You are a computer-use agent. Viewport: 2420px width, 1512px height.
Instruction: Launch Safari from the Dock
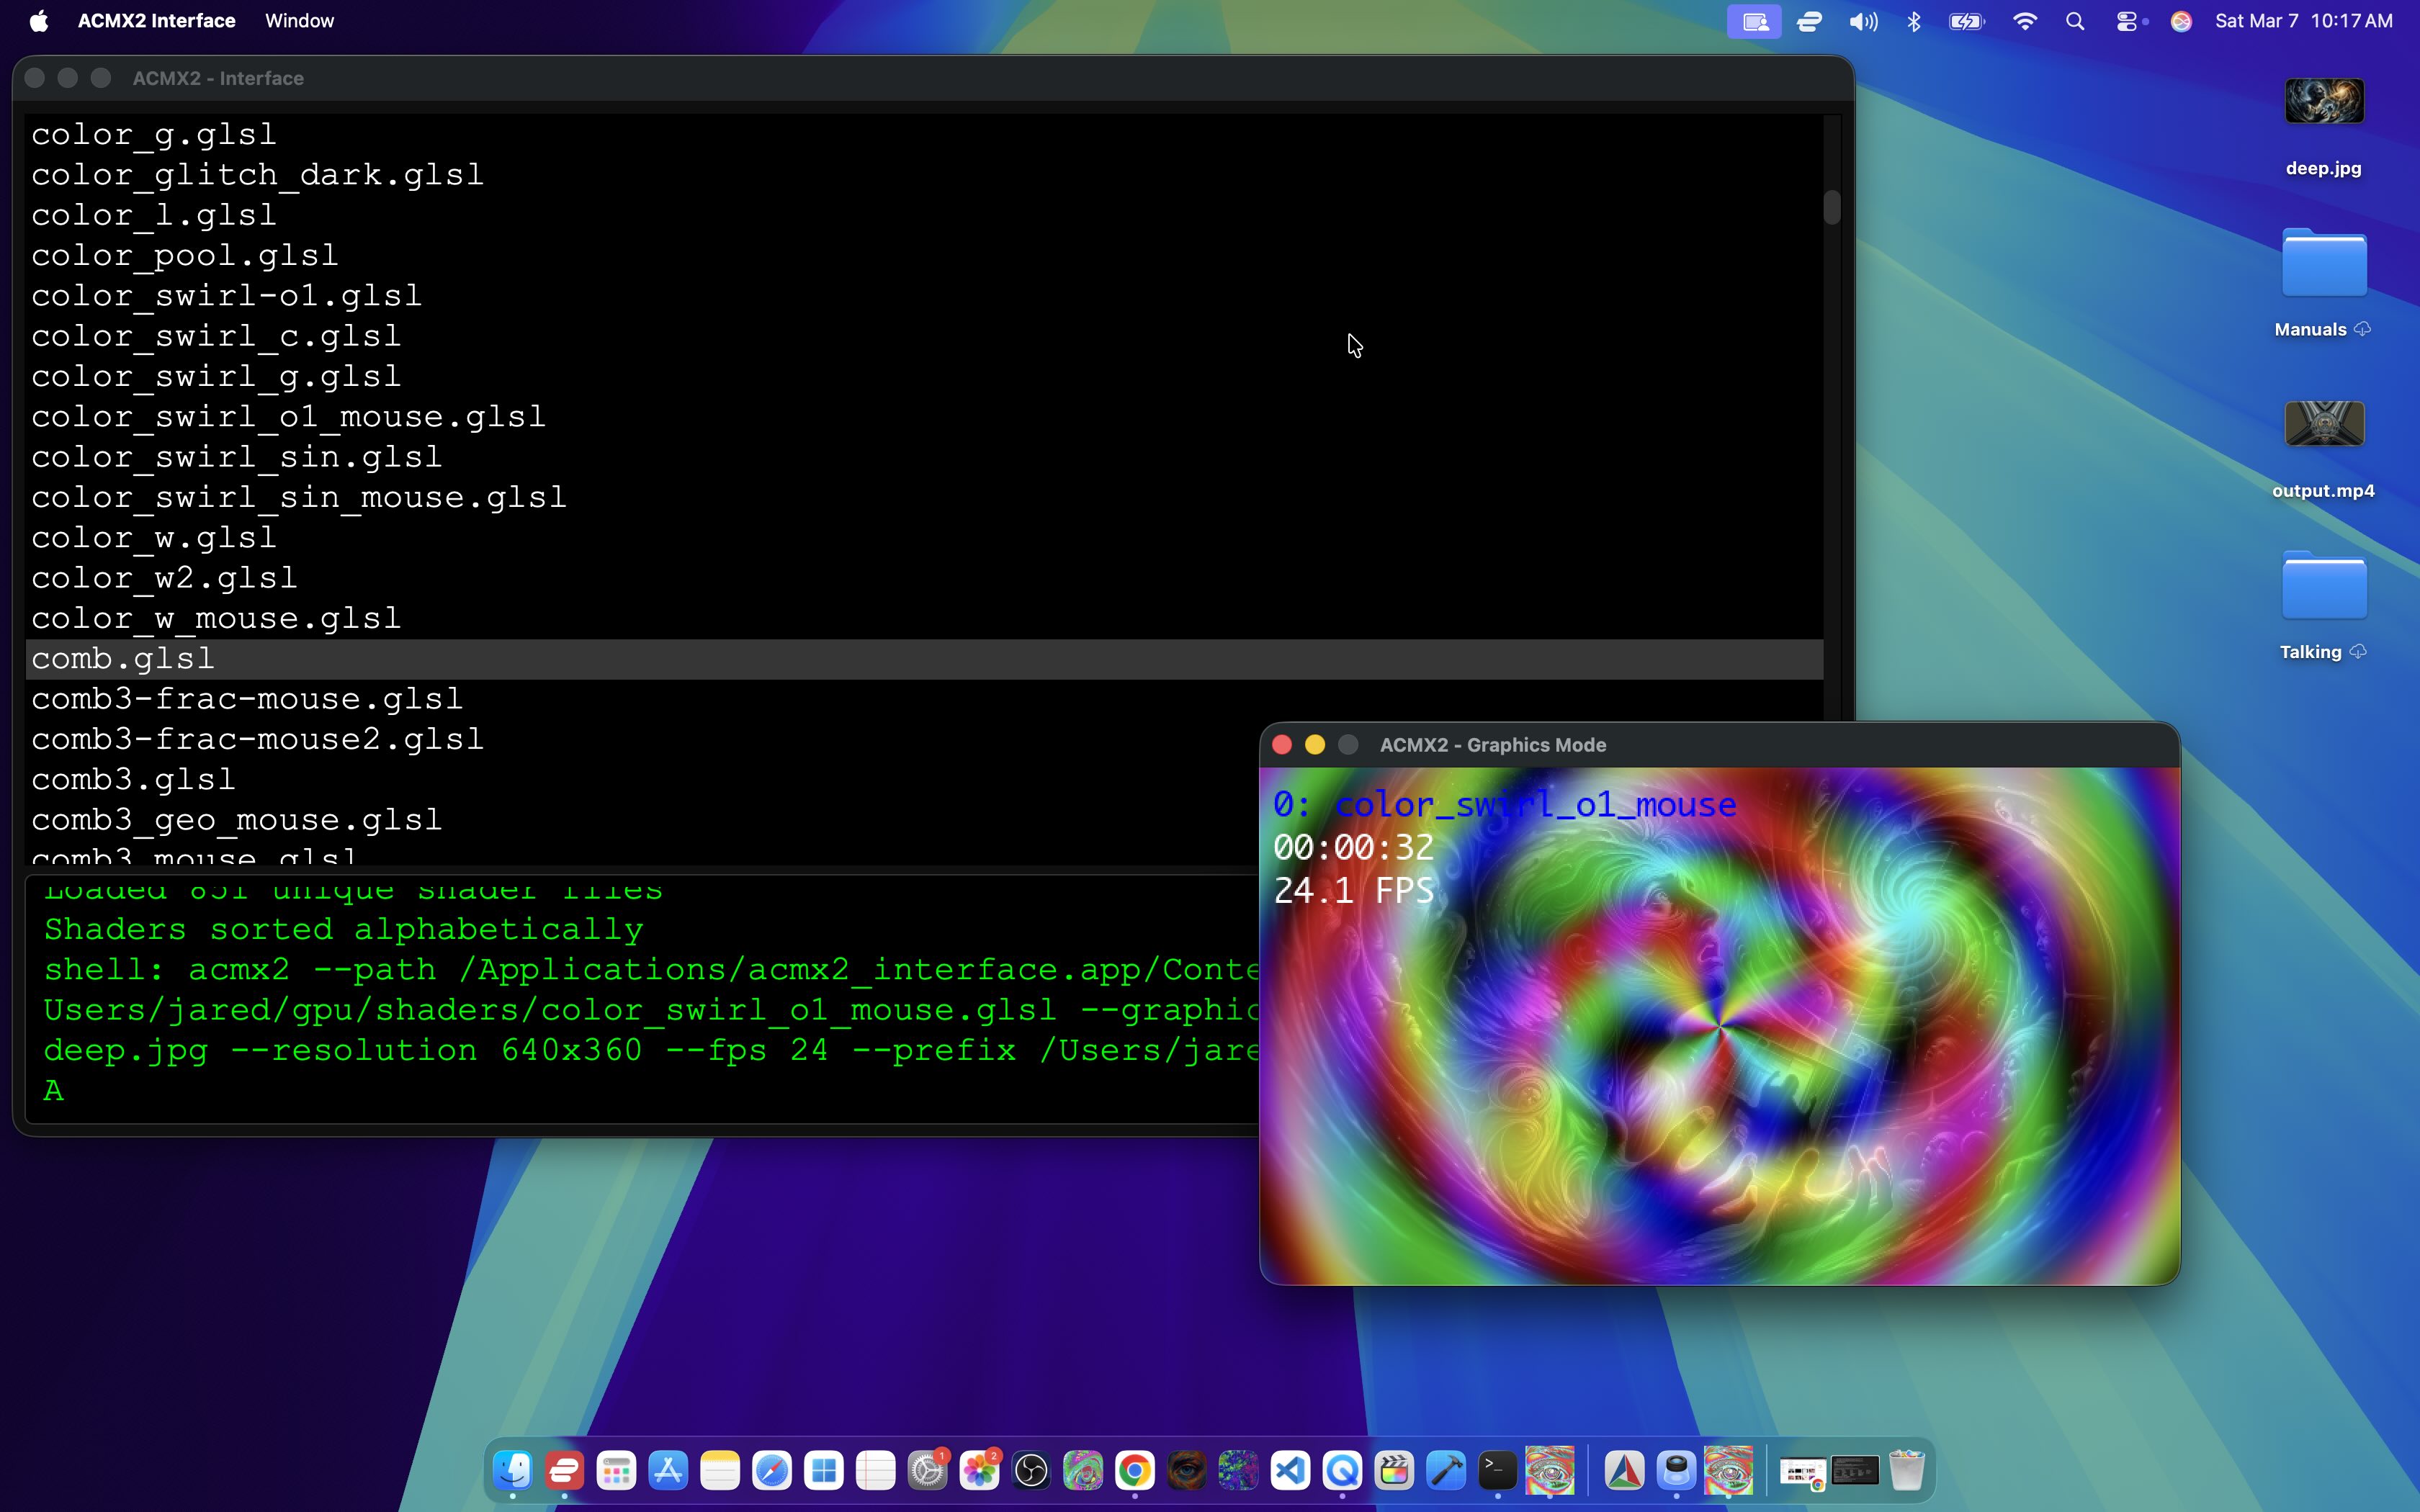coord(772,1470)
